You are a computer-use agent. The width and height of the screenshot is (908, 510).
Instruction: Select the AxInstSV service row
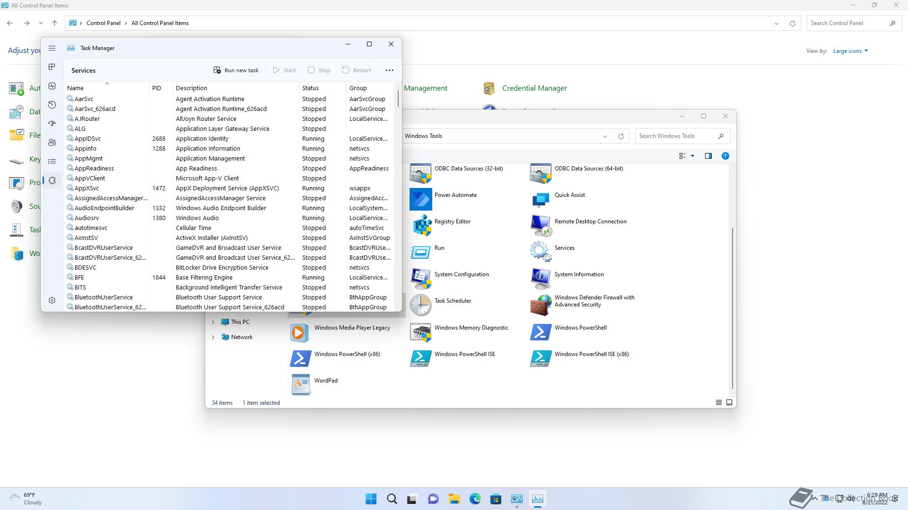tap(229, 238)
